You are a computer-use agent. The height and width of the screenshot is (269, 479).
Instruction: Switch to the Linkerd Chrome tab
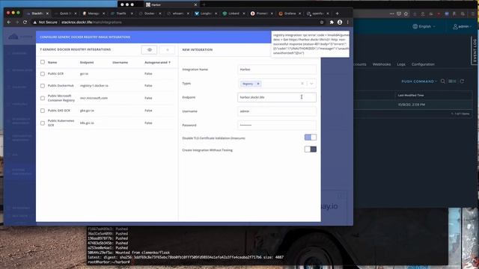point(234,13)
